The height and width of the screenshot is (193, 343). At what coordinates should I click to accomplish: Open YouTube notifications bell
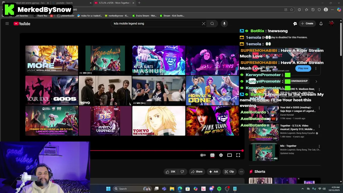(321, 24)
